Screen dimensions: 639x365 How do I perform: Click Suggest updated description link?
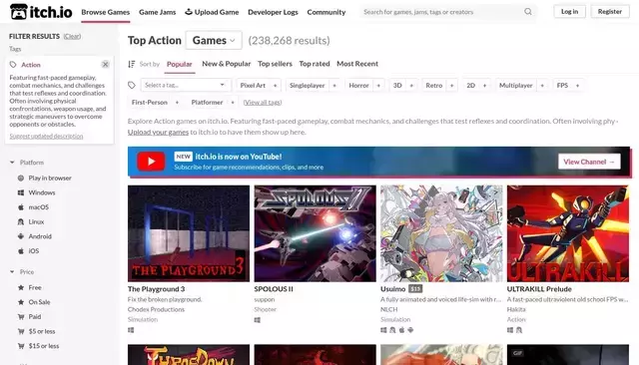[x=46, y=136]
